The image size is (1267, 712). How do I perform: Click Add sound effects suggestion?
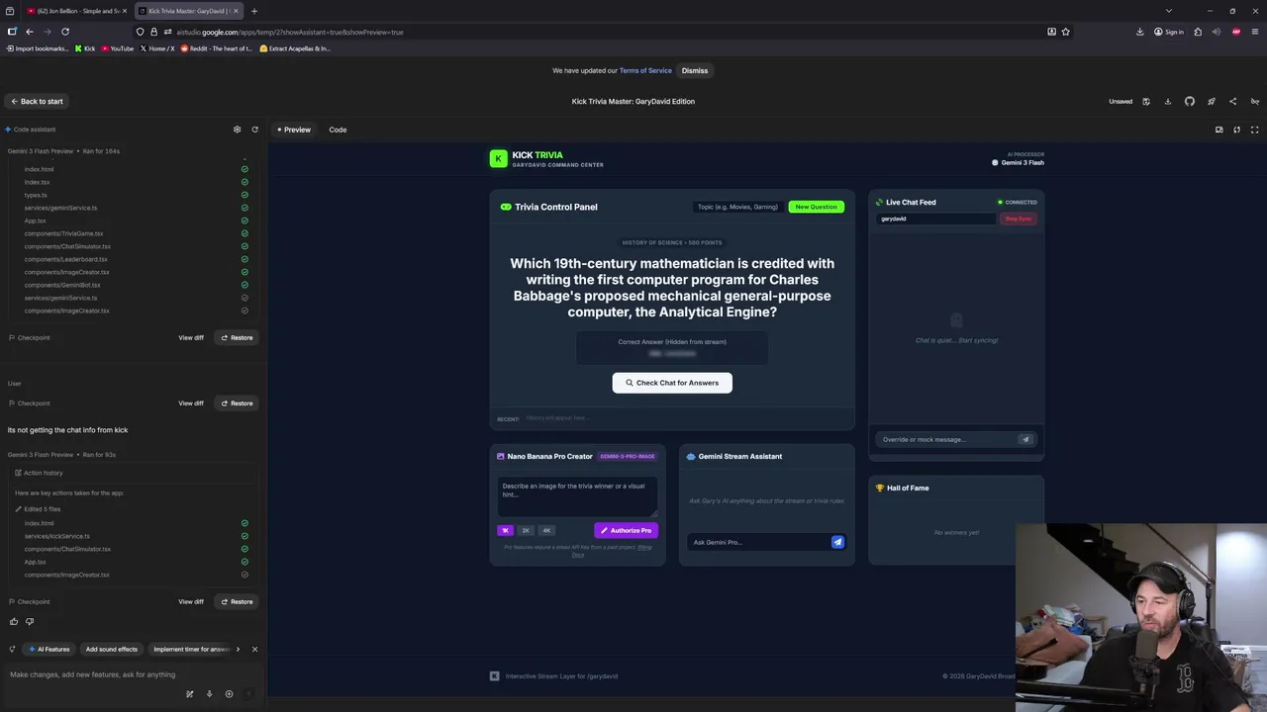pos(112,650)
